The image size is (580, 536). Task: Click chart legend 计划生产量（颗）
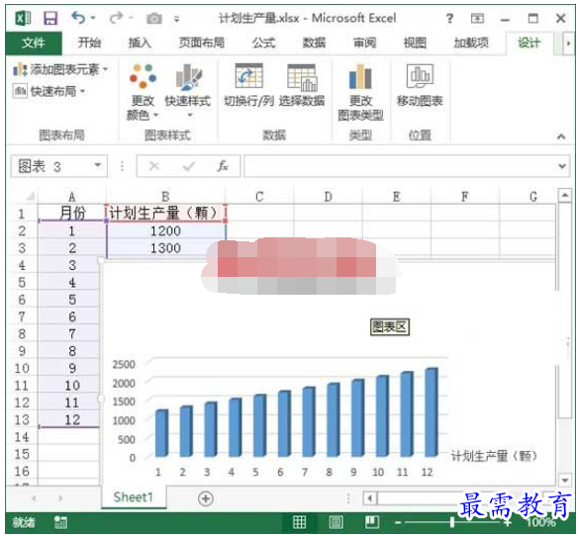point(494,456)
